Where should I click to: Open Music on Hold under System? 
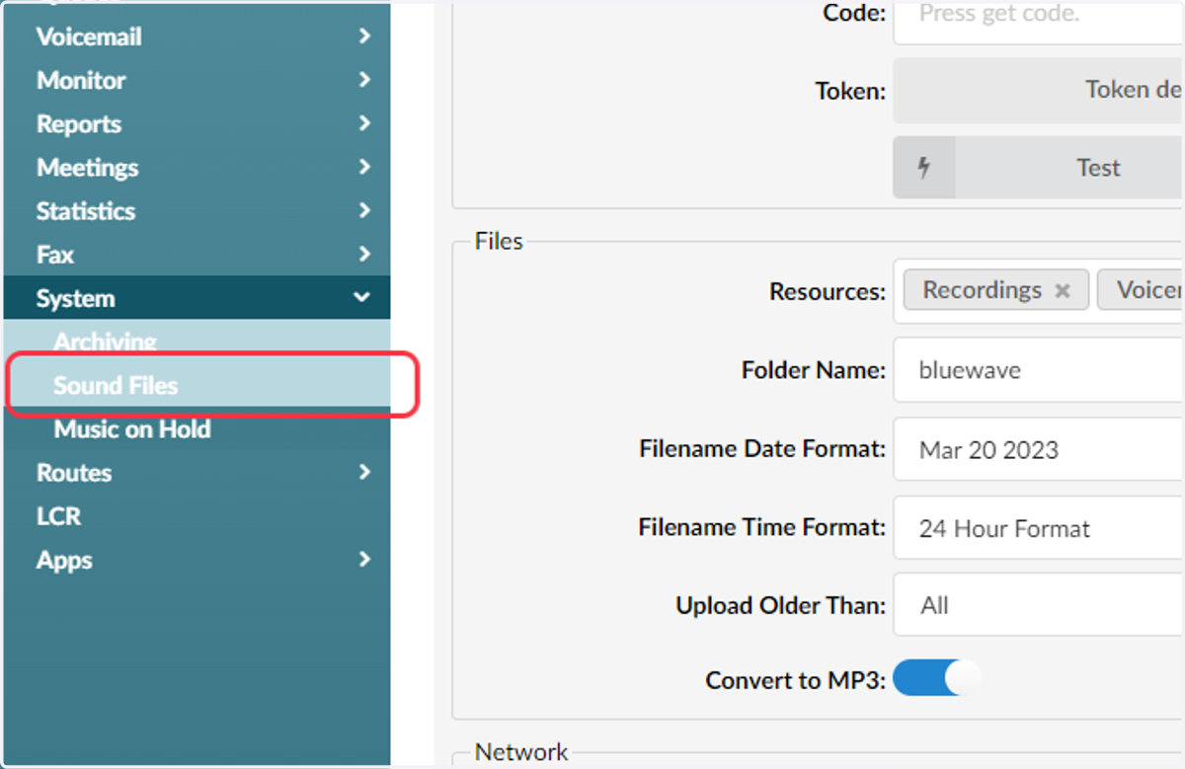197,428
